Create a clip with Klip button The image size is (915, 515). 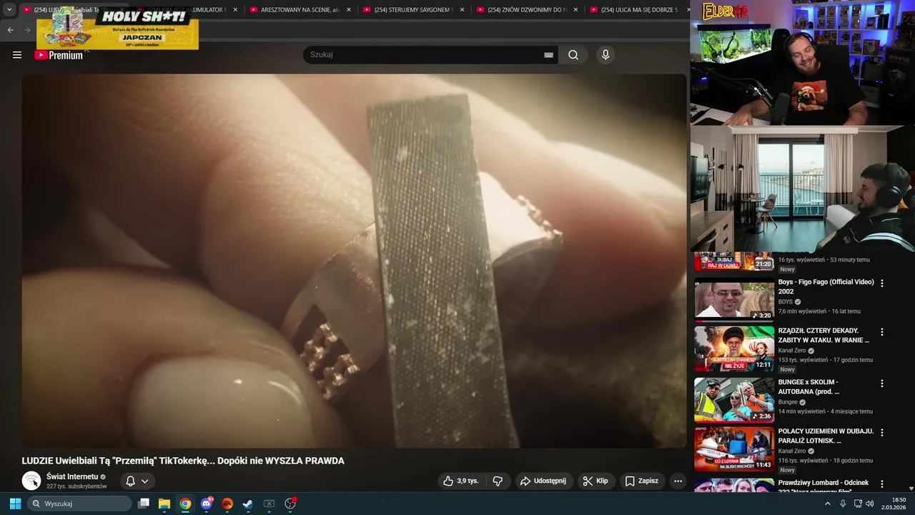point(595,481)
